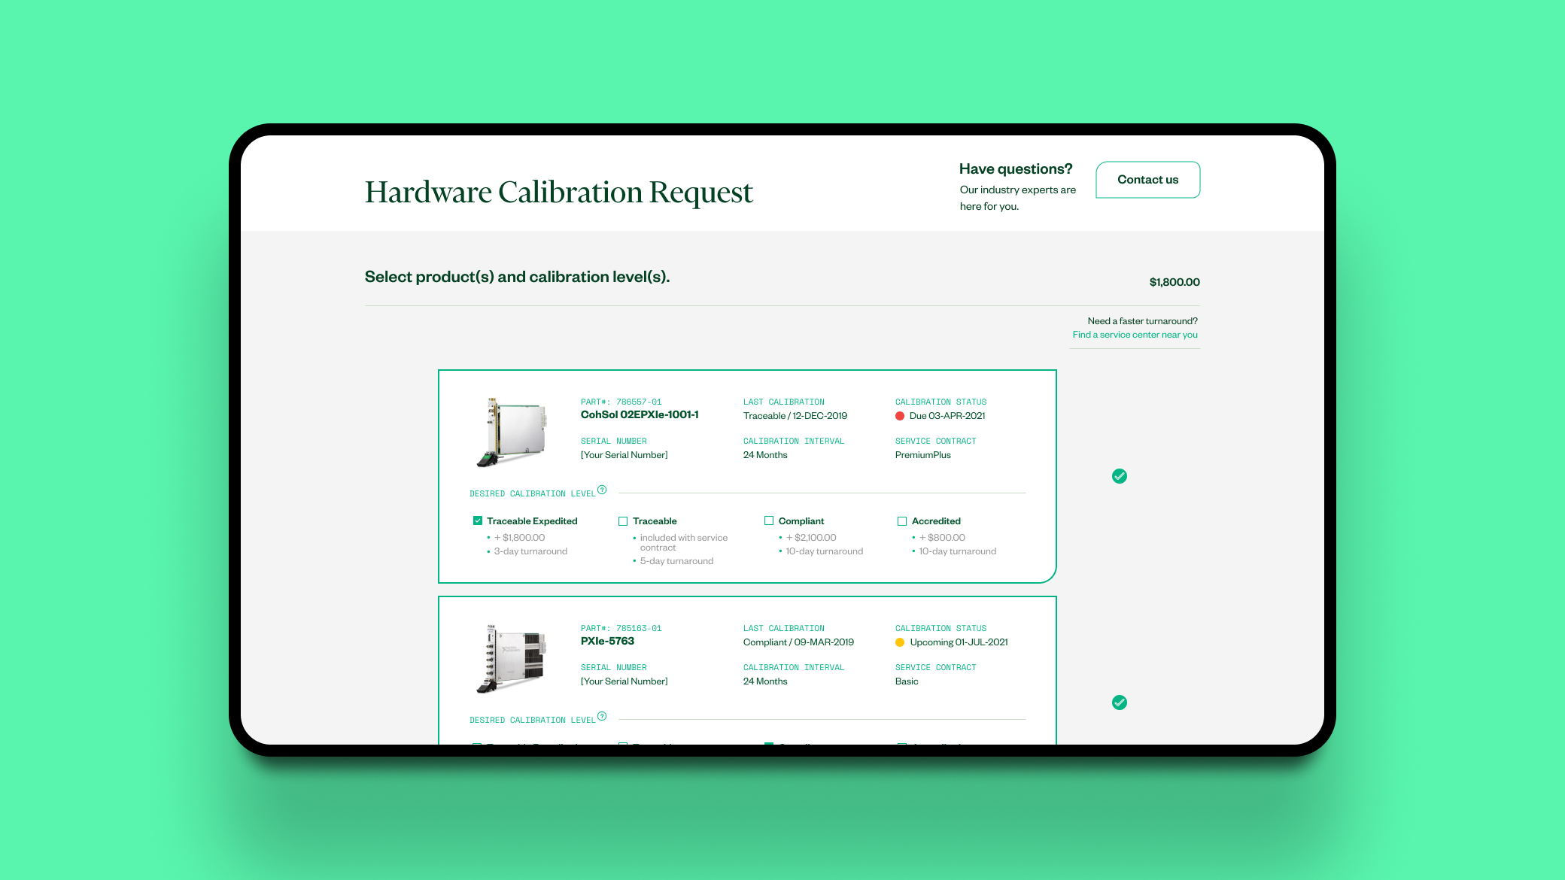Click help icon beside first Desired Calibration Level
Image resolution: width=1565 pixels, height=880 pixels.
click(x=602, y=490)
